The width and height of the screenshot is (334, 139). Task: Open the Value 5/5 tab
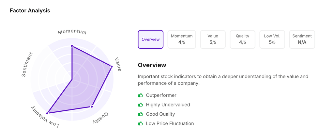pyautogui.click(x=213, y=40)
